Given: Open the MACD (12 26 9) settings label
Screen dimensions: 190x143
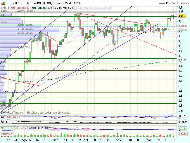Looking at the screenshot, I should (38, 128).
